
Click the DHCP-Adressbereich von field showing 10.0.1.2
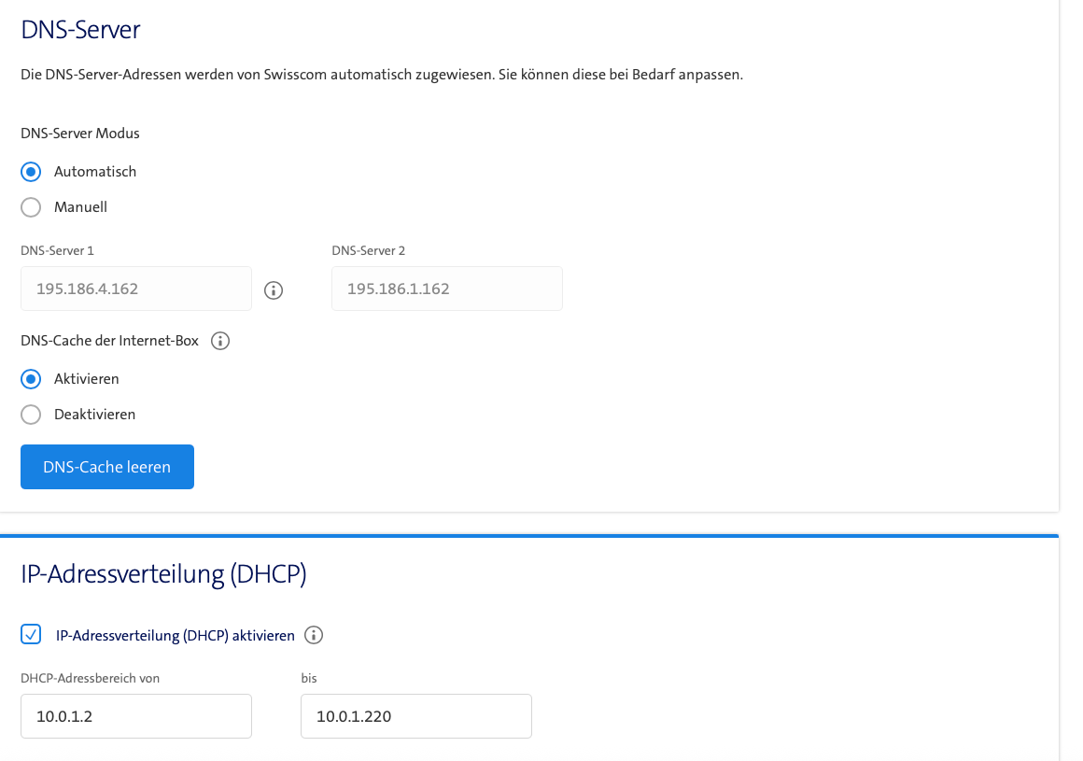[x=136, y=716]
